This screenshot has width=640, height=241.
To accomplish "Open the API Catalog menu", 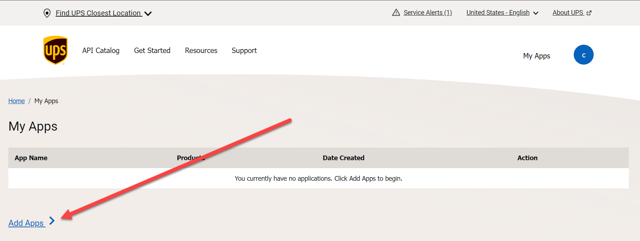I will point(101,51).
